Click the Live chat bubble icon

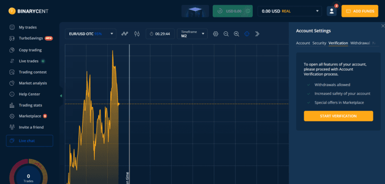[x=12, y=141]
